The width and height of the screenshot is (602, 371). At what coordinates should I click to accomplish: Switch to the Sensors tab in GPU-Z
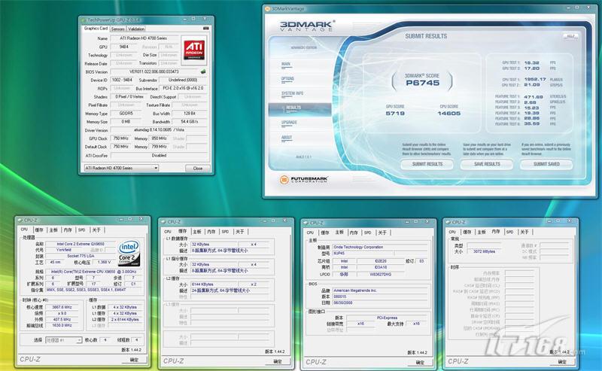(x=118, y=29)
